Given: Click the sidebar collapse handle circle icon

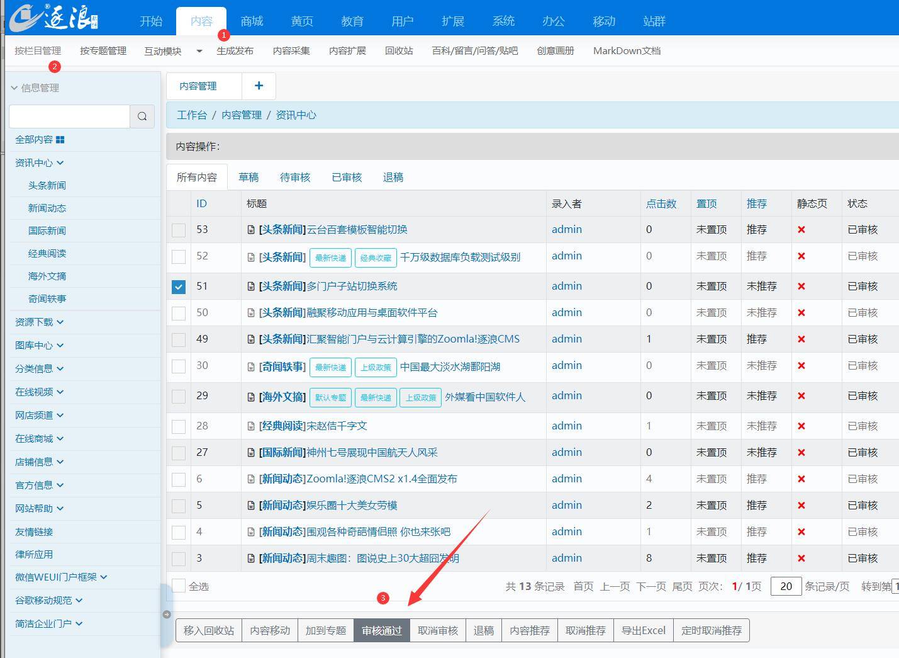Looking at the screenshot, I should 167,615.
